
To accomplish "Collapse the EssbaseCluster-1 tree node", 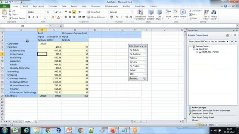I will pos(190,46).
